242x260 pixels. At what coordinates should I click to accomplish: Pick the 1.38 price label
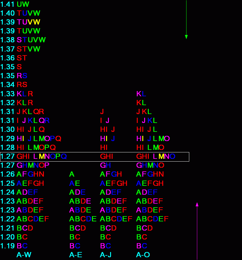click(x=7, y=40)
